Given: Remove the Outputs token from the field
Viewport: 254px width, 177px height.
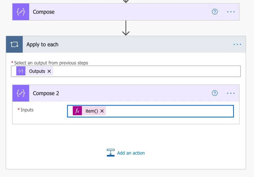Looking at the screenshot, I should (49, 71).
